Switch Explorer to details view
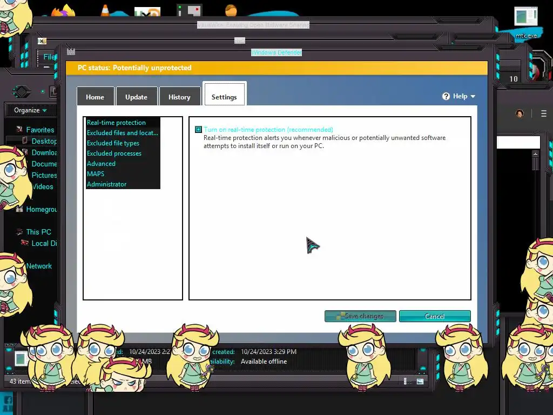 pos(405,381)
